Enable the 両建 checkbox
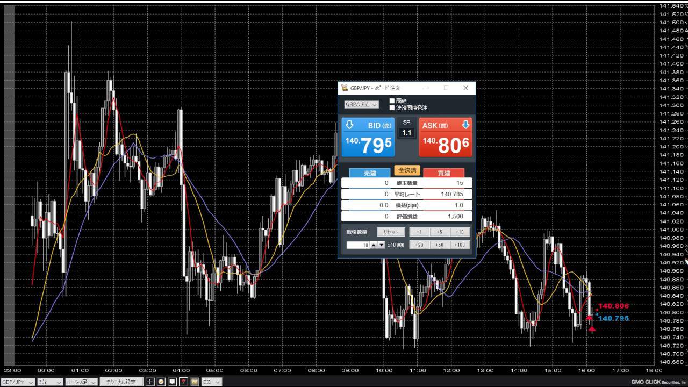 (x=392, y=101)
